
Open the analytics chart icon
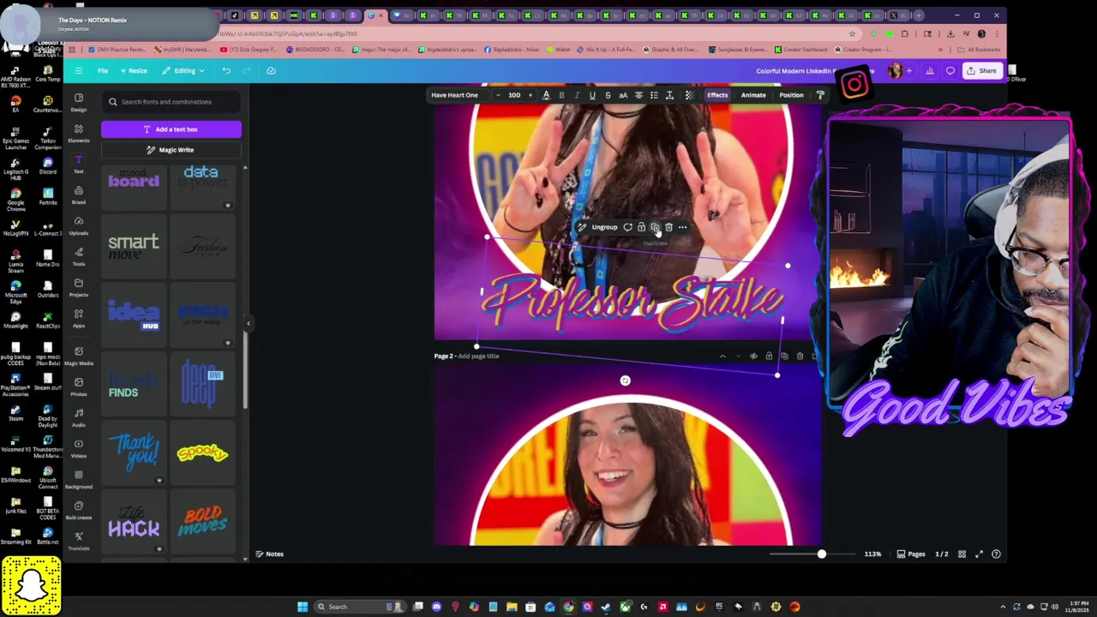[x=930, y=71]
